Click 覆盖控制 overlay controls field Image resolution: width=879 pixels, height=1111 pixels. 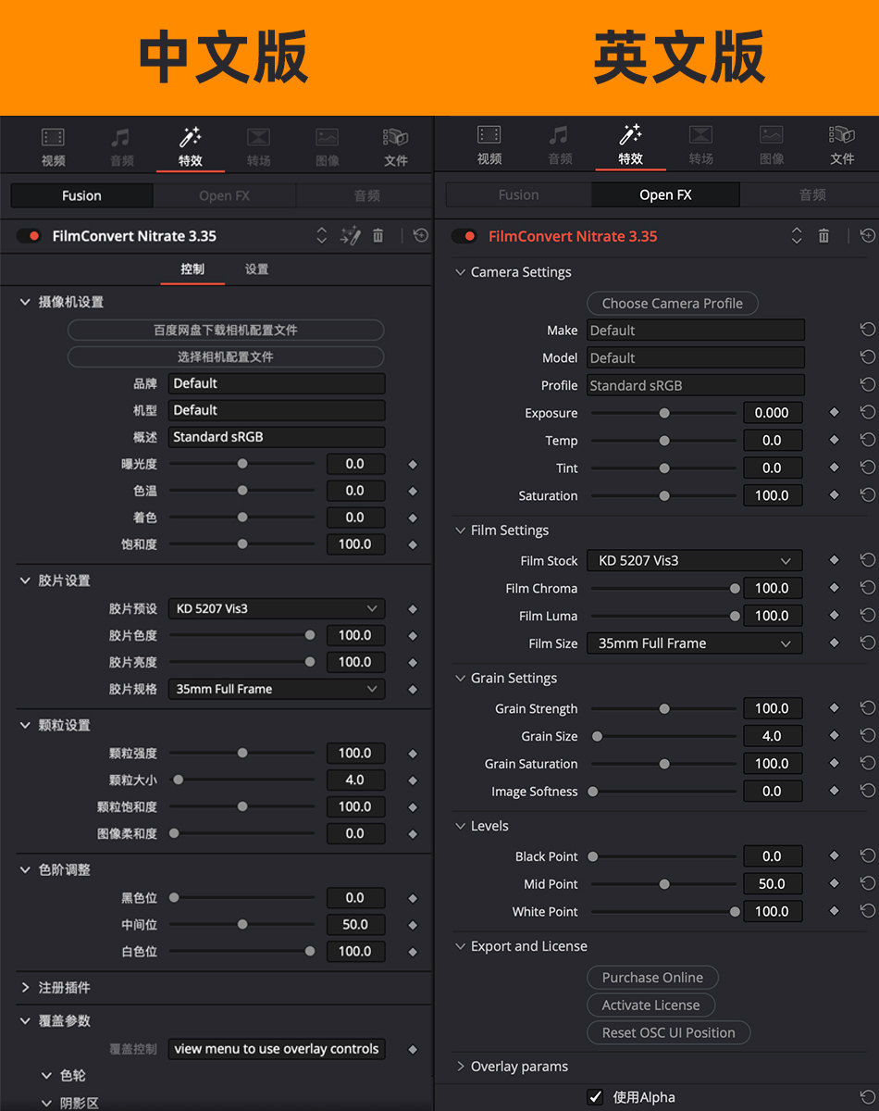click(276, 1049)
